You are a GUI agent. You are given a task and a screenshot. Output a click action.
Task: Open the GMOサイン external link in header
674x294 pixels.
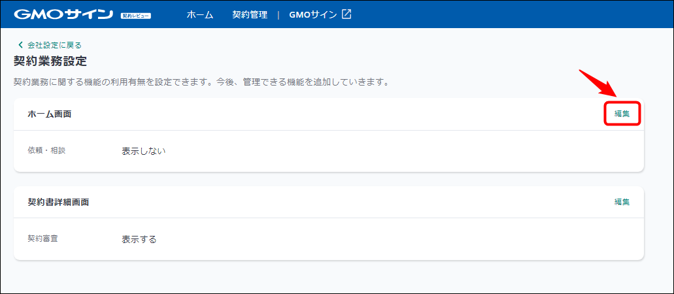[313, 14]
